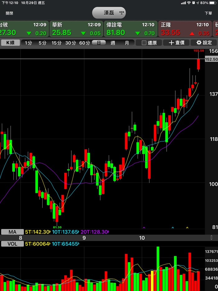Select the 月 monthly period

click(x=127, y=43)
